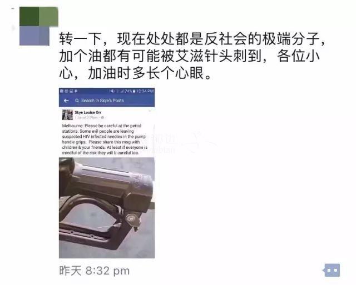Open the Skye Louise Orr name link
Screen dimensions: 356x285
[88, 112]
